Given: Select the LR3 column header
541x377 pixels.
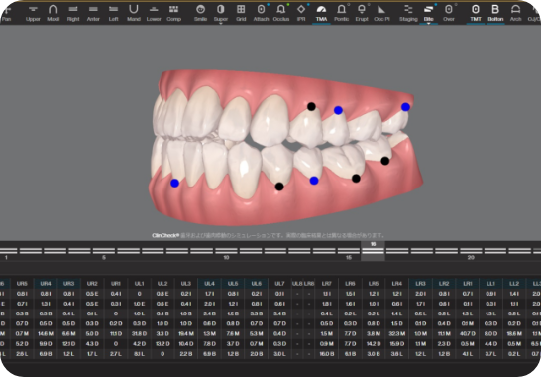Looking at the screenshot, I should pyautogui.click(x=420, y=284).
